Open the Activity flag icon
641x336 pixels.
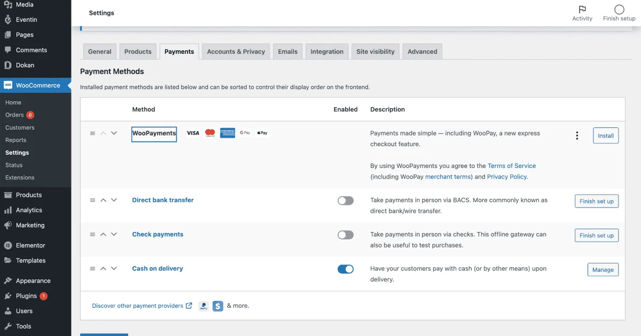582,9
